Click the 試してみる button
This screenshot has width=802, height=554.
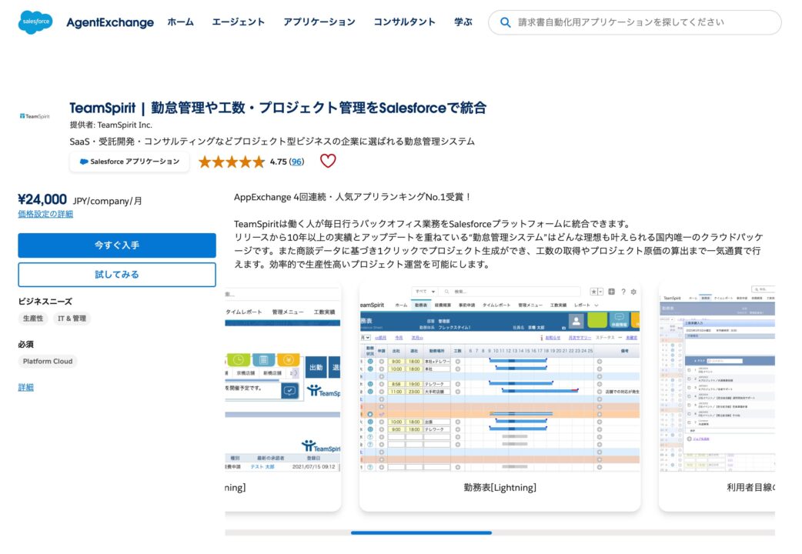coord(117,275)
